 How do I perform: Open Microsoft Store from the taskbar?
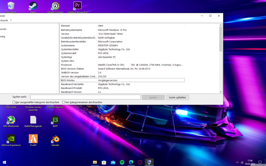click(104, 162)
